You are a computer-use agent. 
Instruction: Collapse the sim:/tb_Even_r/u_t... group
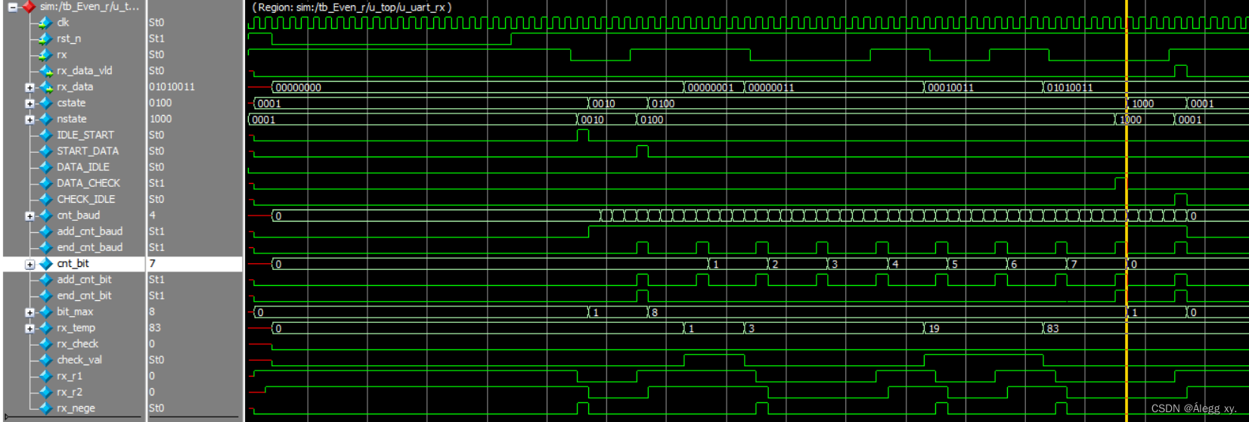click(13, 7)
